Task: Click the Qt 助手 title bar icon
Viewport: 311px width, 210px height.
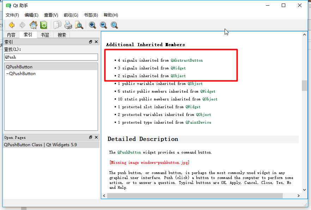Action: 8,6
